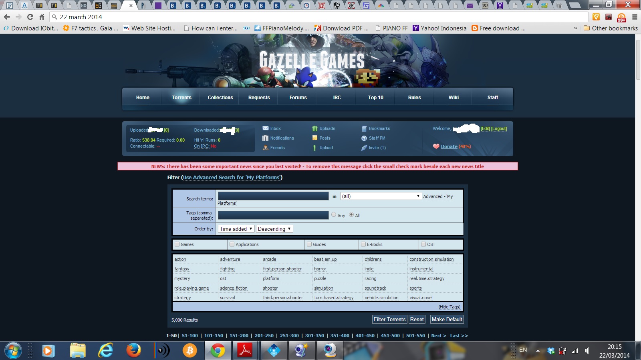Image resolution: width=641 pixels, height=360 pixels.
Task: Check the OST category checkbox
Action: coord(423,244)
